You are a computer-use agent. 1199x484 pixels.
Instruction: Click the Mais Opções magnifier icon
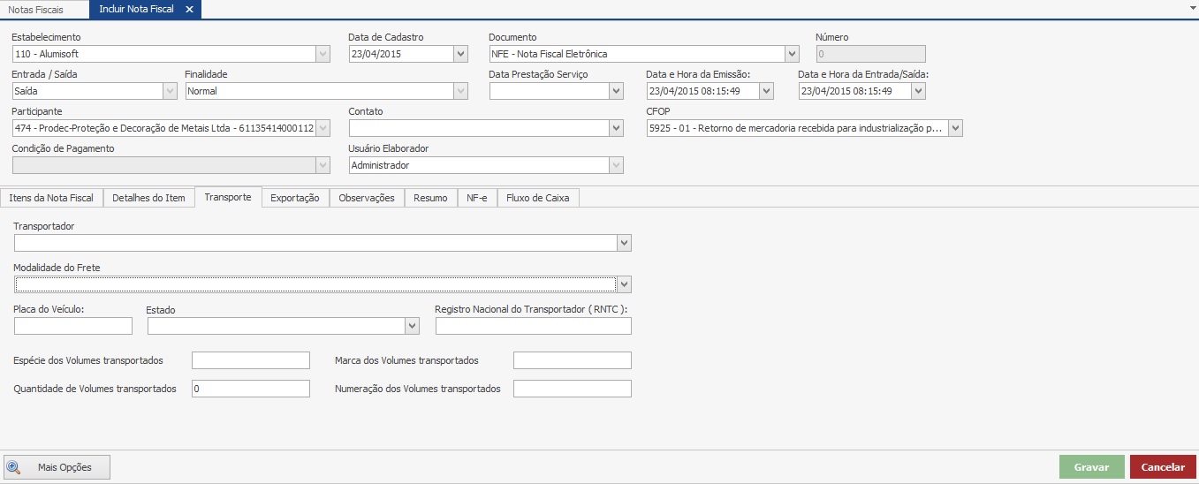click(14, 467)
